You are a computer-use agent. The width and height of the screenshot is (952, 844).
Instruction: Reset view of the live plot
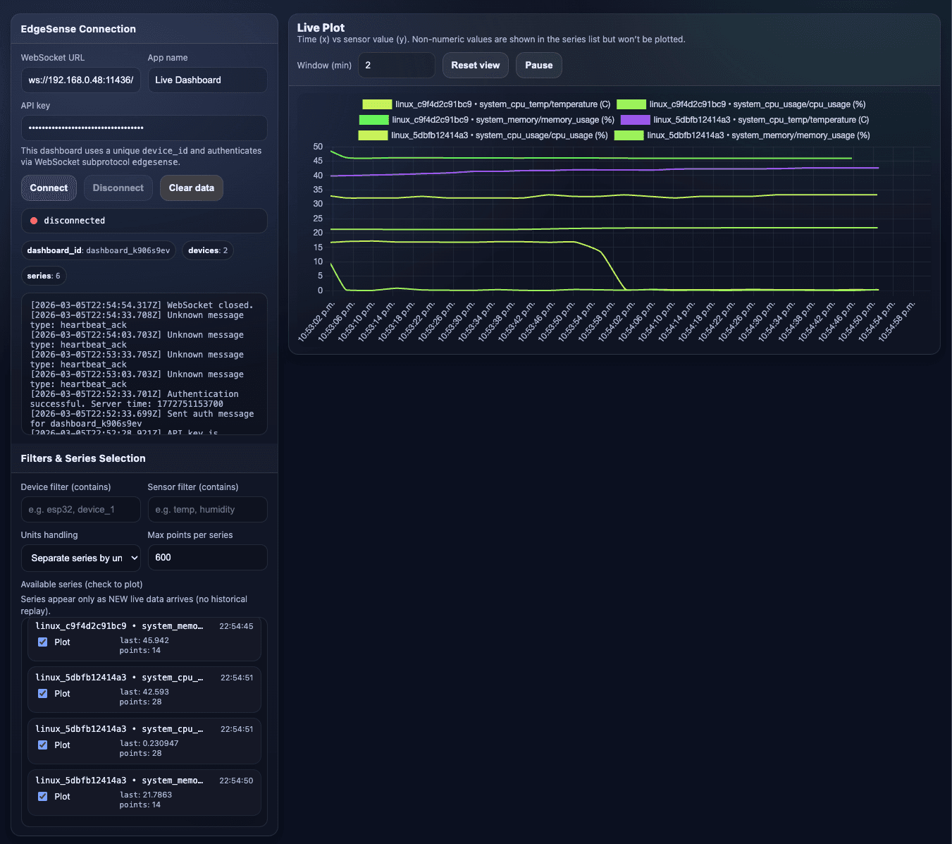pyautogui.click(x=475, y=66)
